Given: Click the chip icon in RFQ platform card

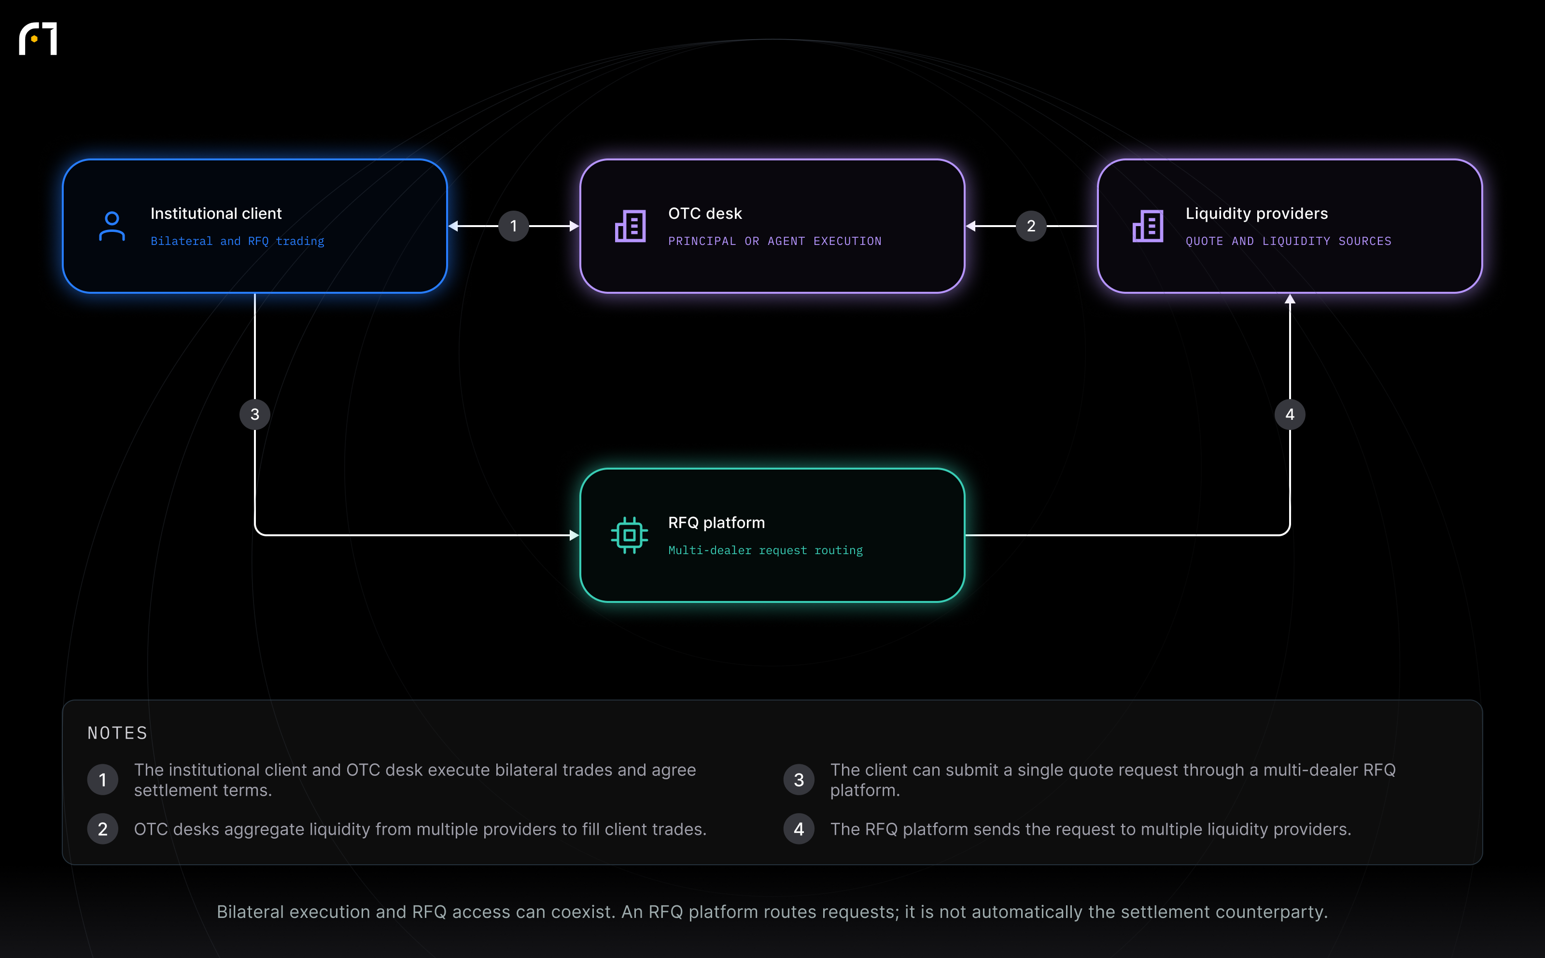Looking at the screenshot, I should (630, 535).
